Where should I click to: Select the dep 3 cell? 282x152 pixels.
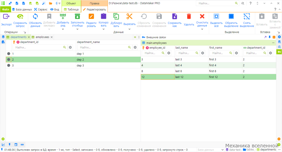click(x=108, y=66)
